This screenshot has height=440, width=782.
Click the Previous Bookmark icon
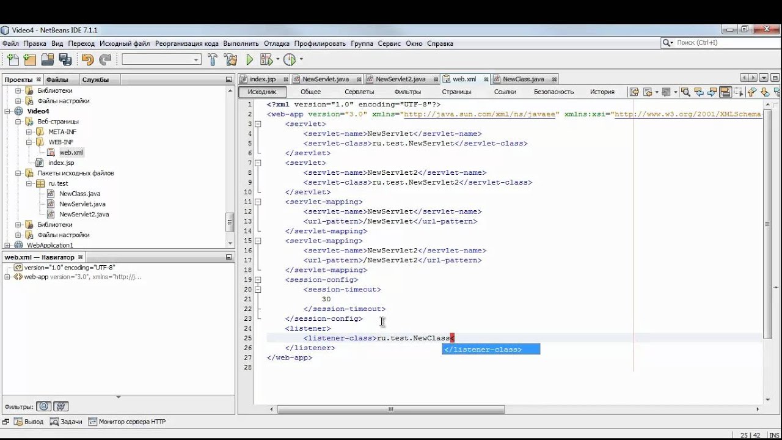pyautogui.click(x=752, y=92)
